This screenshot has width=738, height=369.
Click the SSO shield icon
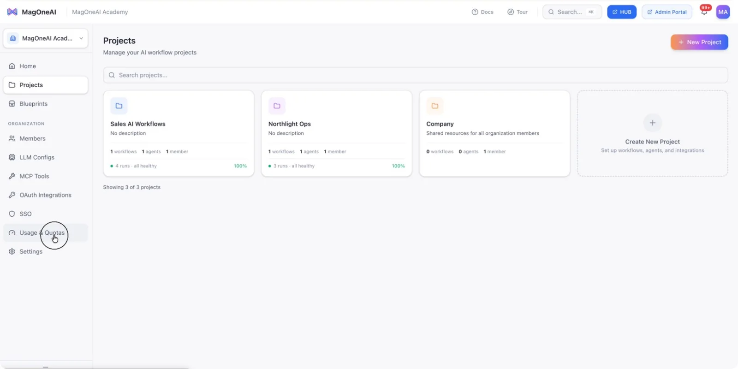pyautogui.click(x=12, y=214)
